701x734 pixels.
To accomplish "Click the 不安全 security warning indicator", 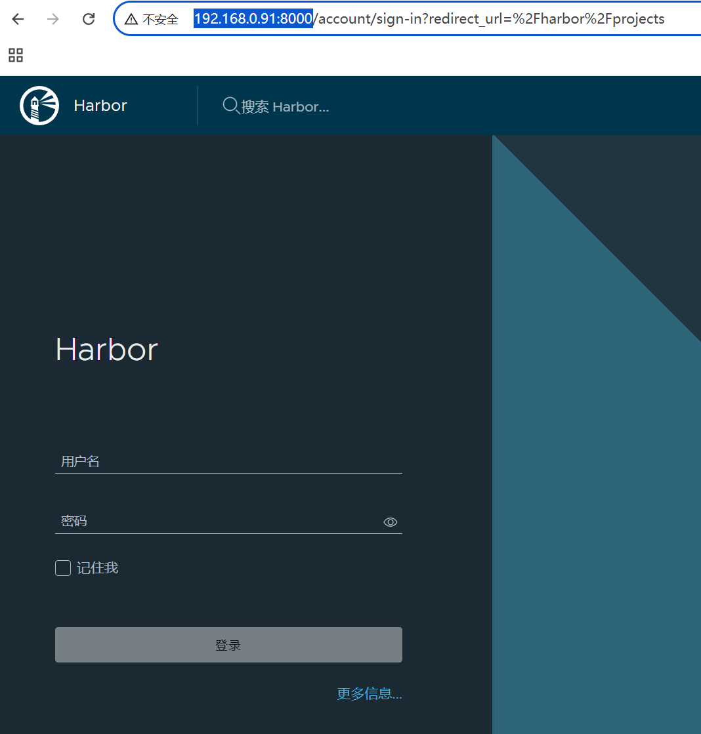I will 151,19.
